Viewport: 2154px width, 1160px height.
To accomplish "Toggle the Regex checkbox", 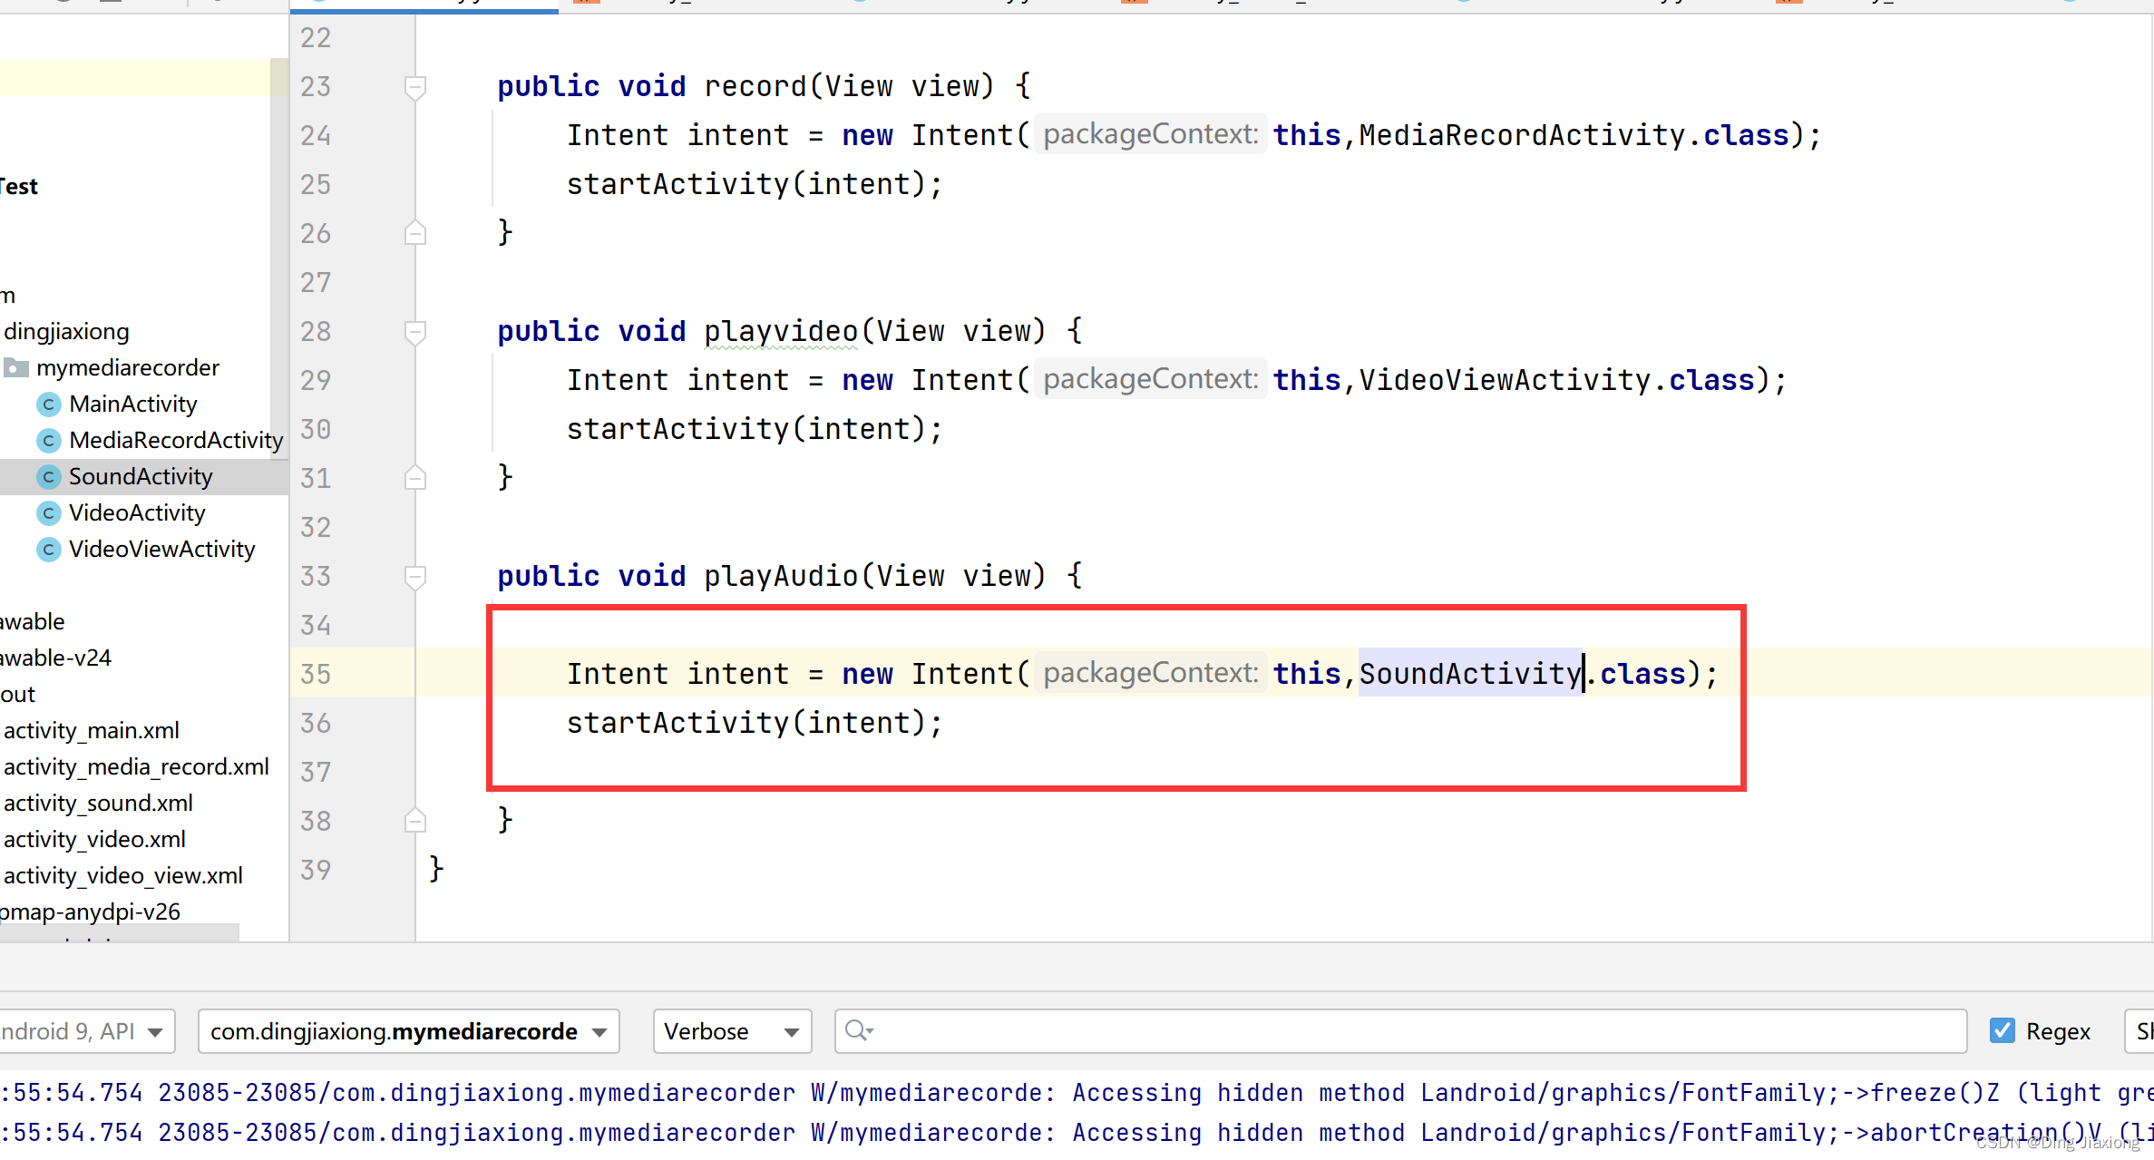I will 2003,1031.
